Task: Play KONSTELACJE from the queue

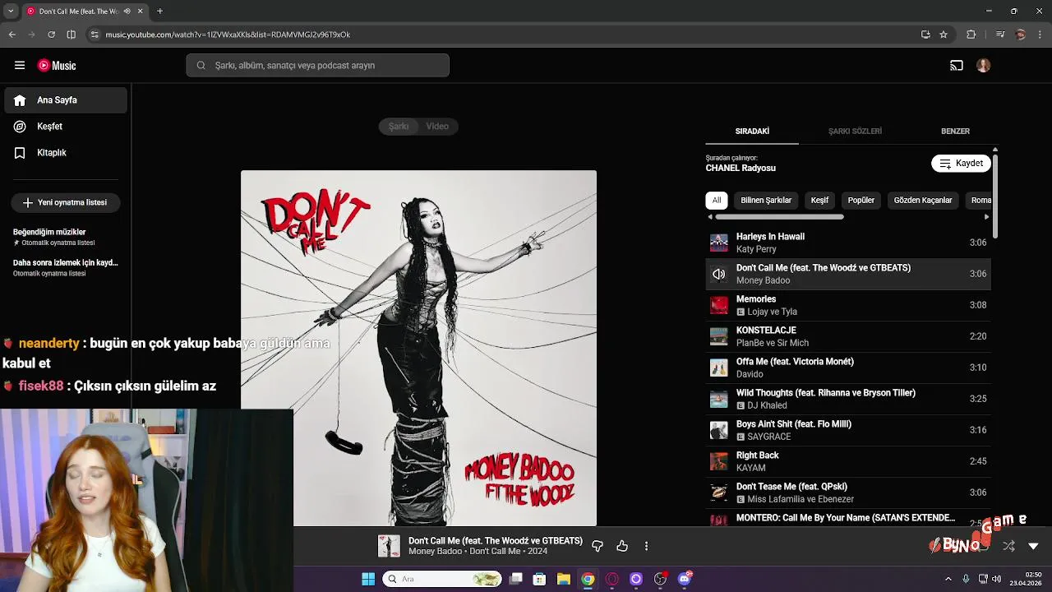Action: point(848,336)
